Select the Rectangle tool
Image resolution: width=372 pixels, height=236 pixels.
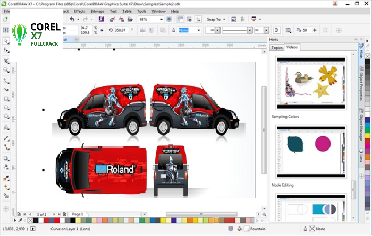6,99
